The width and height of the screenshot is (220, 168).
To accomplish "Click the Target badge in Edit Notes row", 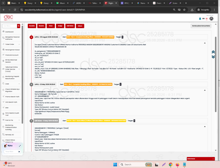I will pyautogui.click(x=134, y=121).
